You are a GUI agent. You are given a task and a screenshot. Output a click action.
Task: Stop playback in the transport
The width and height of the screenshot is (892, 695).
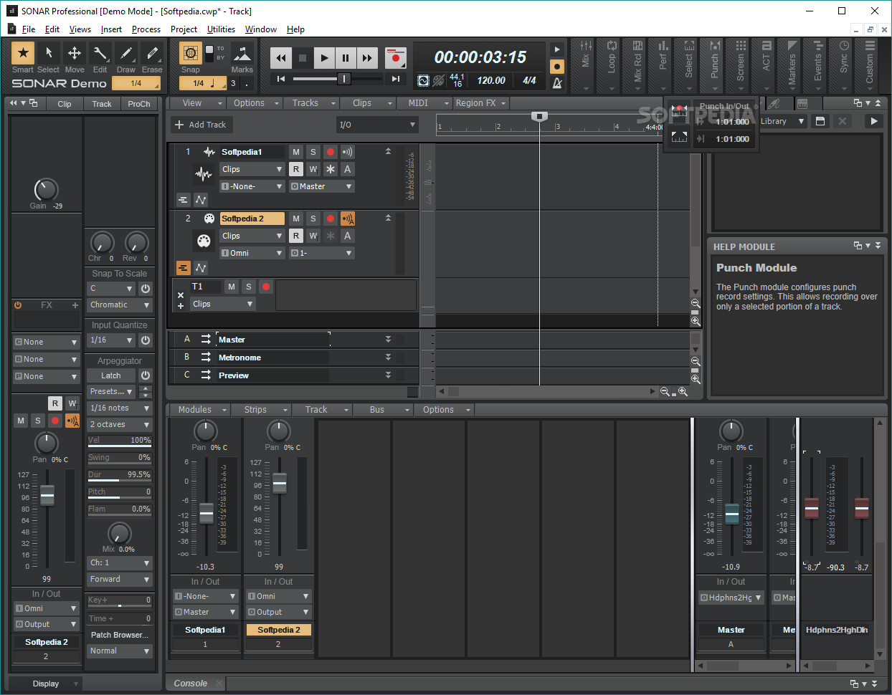[303, 58]
